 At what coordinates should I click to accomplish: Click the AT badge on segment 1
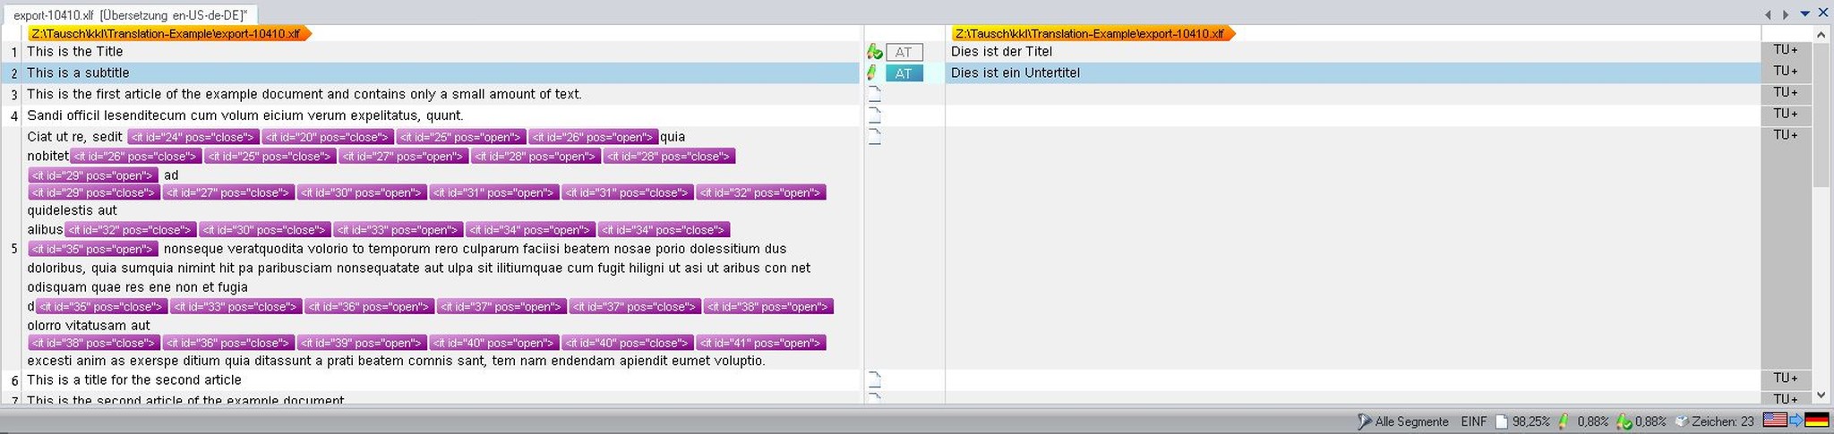pyautogui.click(x=904, y=52)
